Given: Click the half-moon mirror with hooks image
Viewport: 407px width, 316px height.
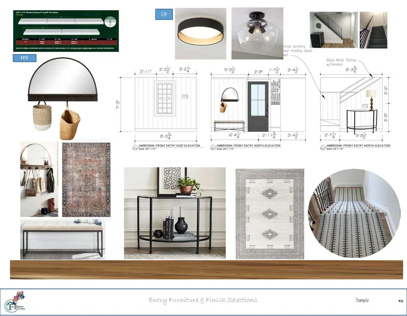Looking at the screenshot, I should tap(62, 98).
